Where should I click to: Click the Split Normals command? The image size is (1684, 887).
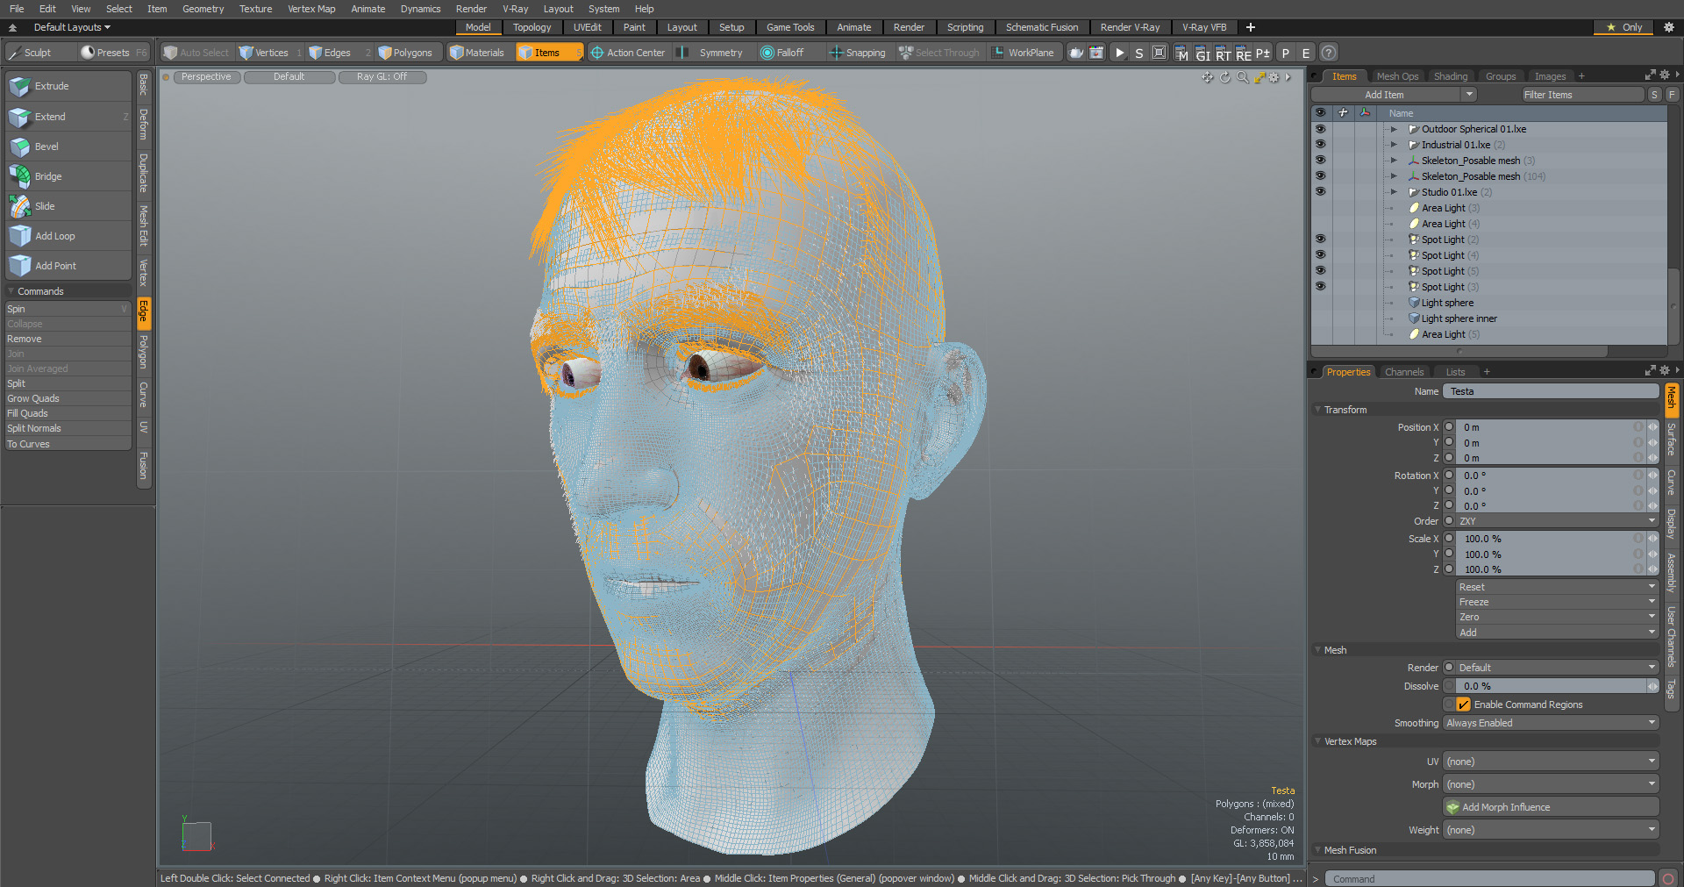pos(68,428)
